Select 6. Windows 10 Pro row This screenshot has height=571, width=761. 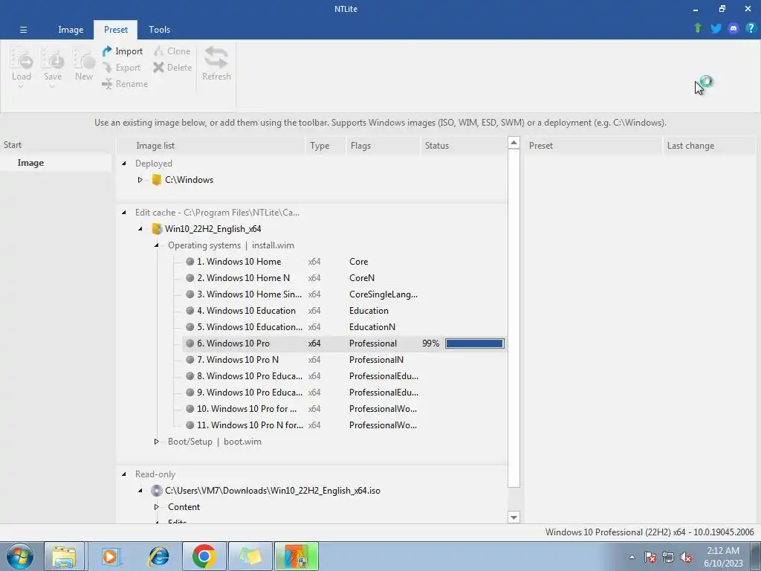click(344, 343)
